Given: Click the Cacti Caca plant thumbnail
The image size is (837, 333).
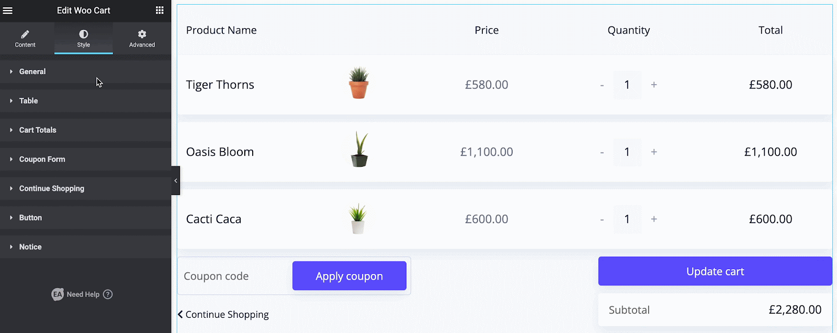Looking at the screenshot, I should 358,219.
